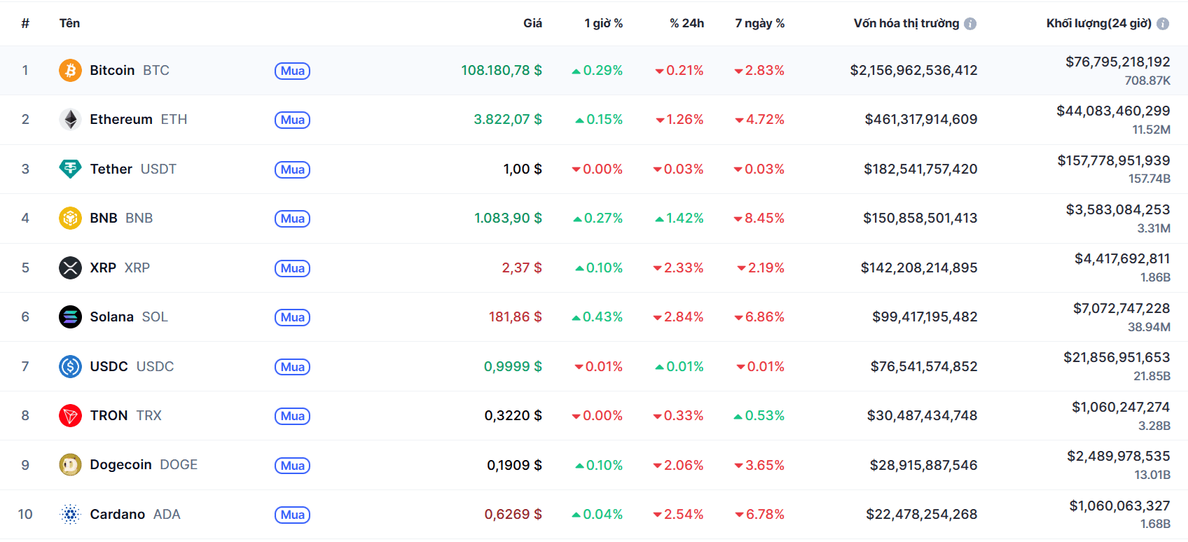Open the Ethereum ETH name link
Screen dimensions: 1188x542
pyautogui.click(x=139, y=119)
